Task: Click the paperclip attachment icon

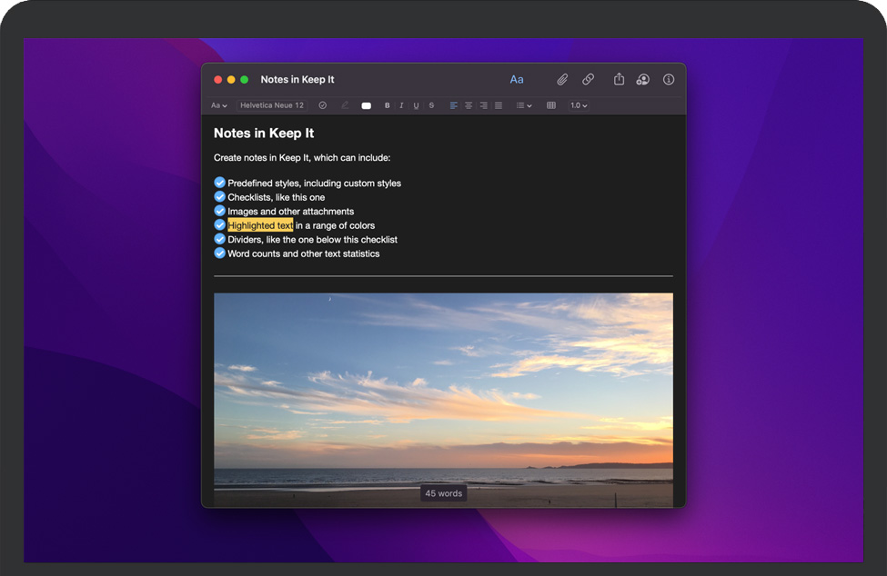Action: (562, 80)
